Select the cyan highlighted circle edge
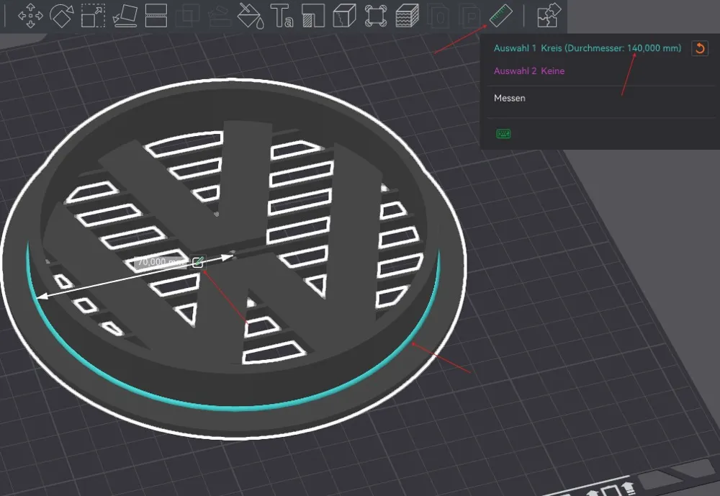This screenshot has width=720, height=496. coord(234,407)
